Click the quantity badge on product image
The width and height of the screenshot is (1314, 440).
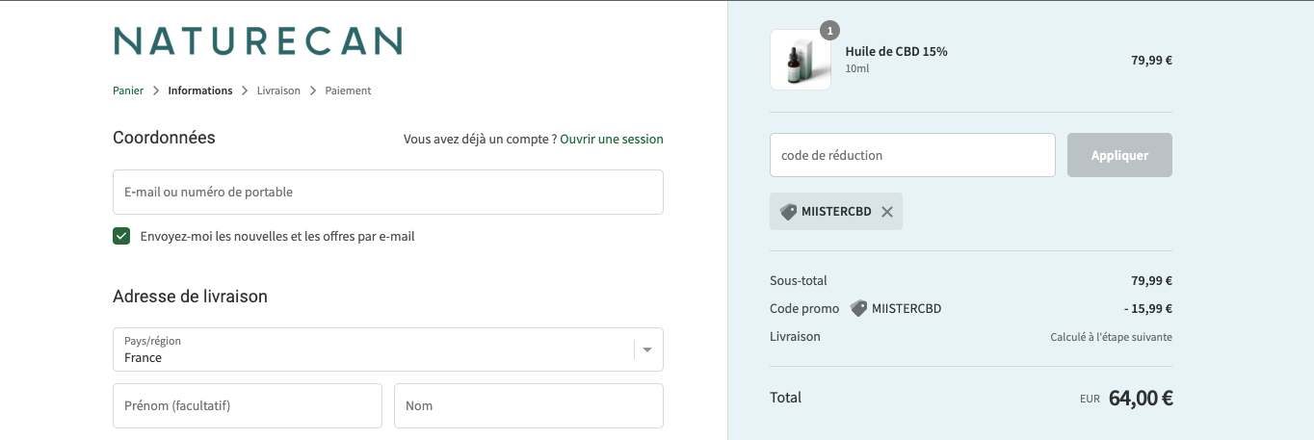[829, 31]
